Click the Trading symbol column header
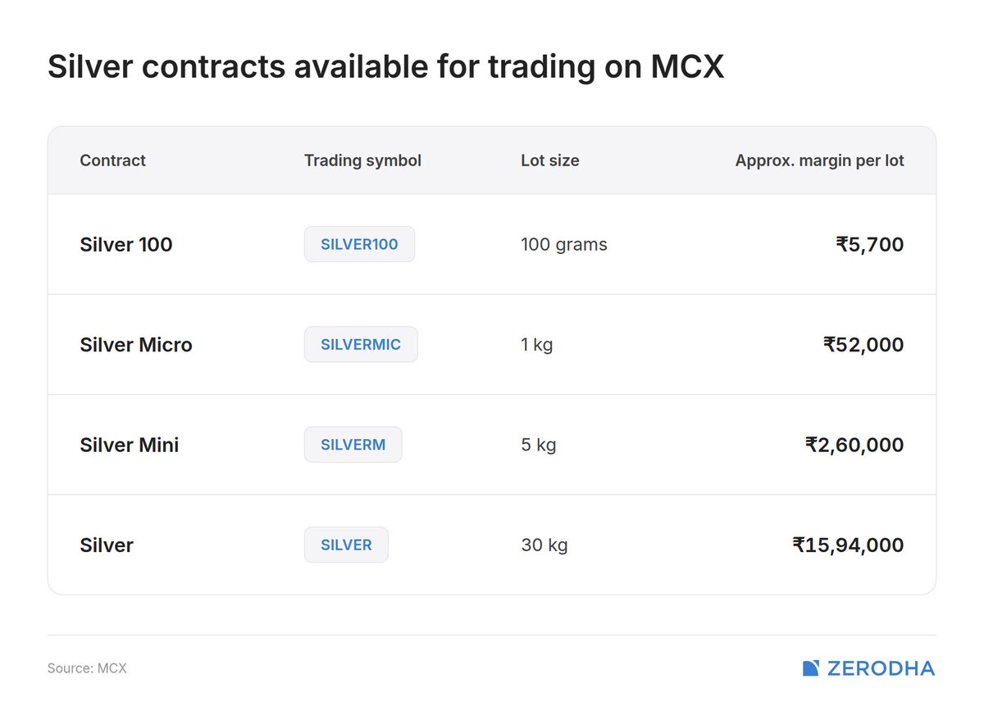The height and width of the screenshot is (724, 984). tap(362, 161)
